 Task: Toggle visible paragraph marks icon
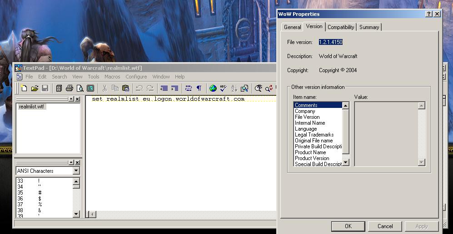[199, 88]
